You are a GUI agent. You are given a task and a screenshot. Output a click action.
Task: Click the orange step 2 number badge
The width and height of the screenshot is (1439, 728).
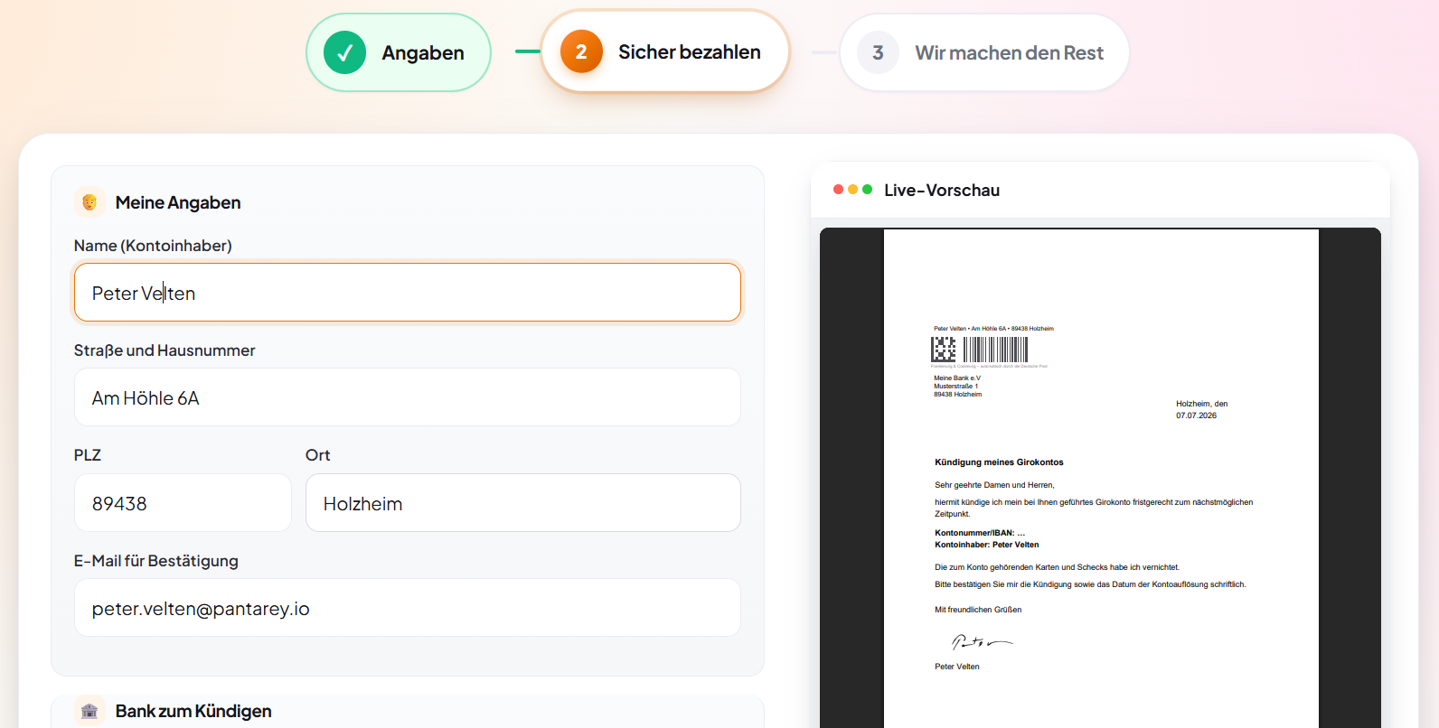coord(581,51)
